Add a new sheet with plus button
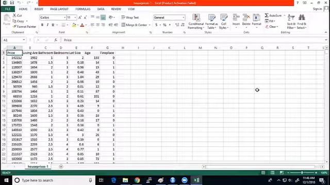The height and width of the screenshot is (185, 330). 61,166
